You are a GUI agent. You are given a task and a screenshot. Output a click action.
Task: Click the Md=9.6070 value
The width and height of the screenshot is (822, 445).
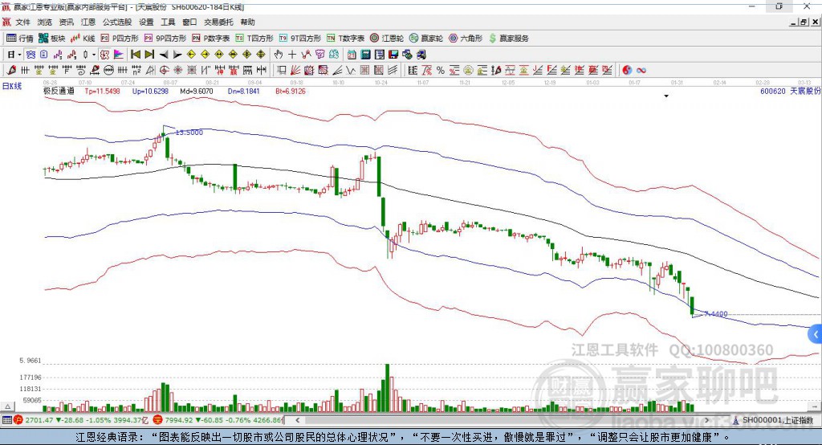197,91
